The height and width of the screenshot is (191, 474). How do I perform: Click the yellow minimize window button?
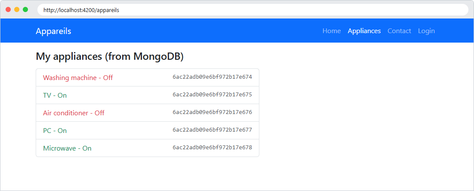17,9
